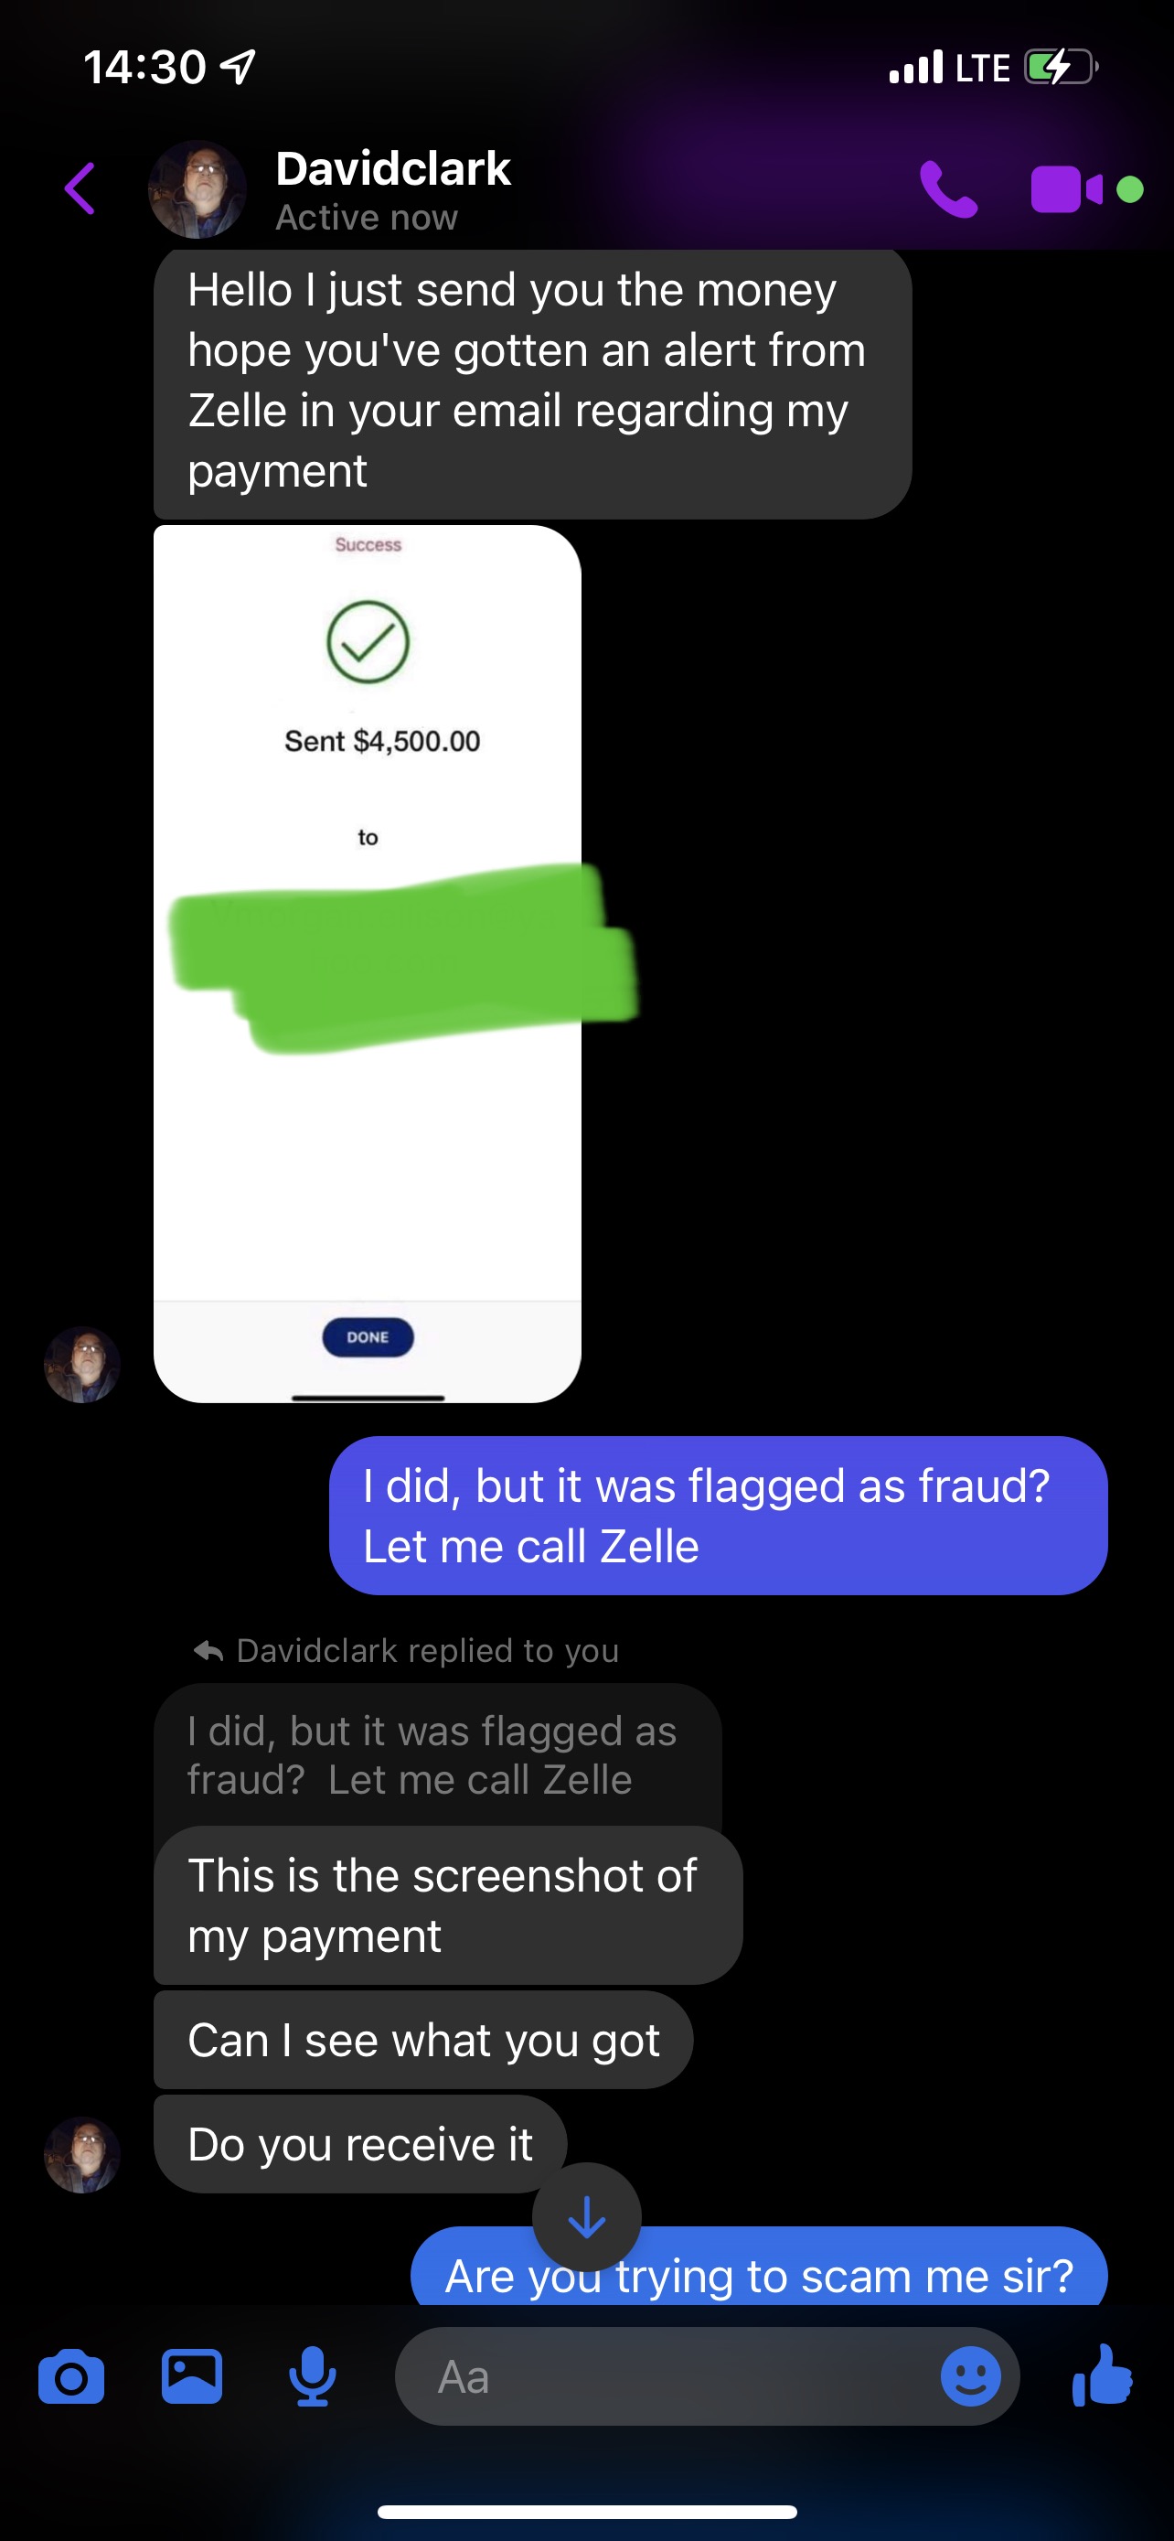Open the photo gallery picker icon
This screenshot has width=1174, height=2541.
point(191,2376)
